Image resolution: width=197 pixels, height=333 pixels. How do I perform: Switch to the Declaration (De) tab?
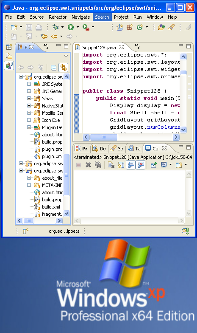99,149
